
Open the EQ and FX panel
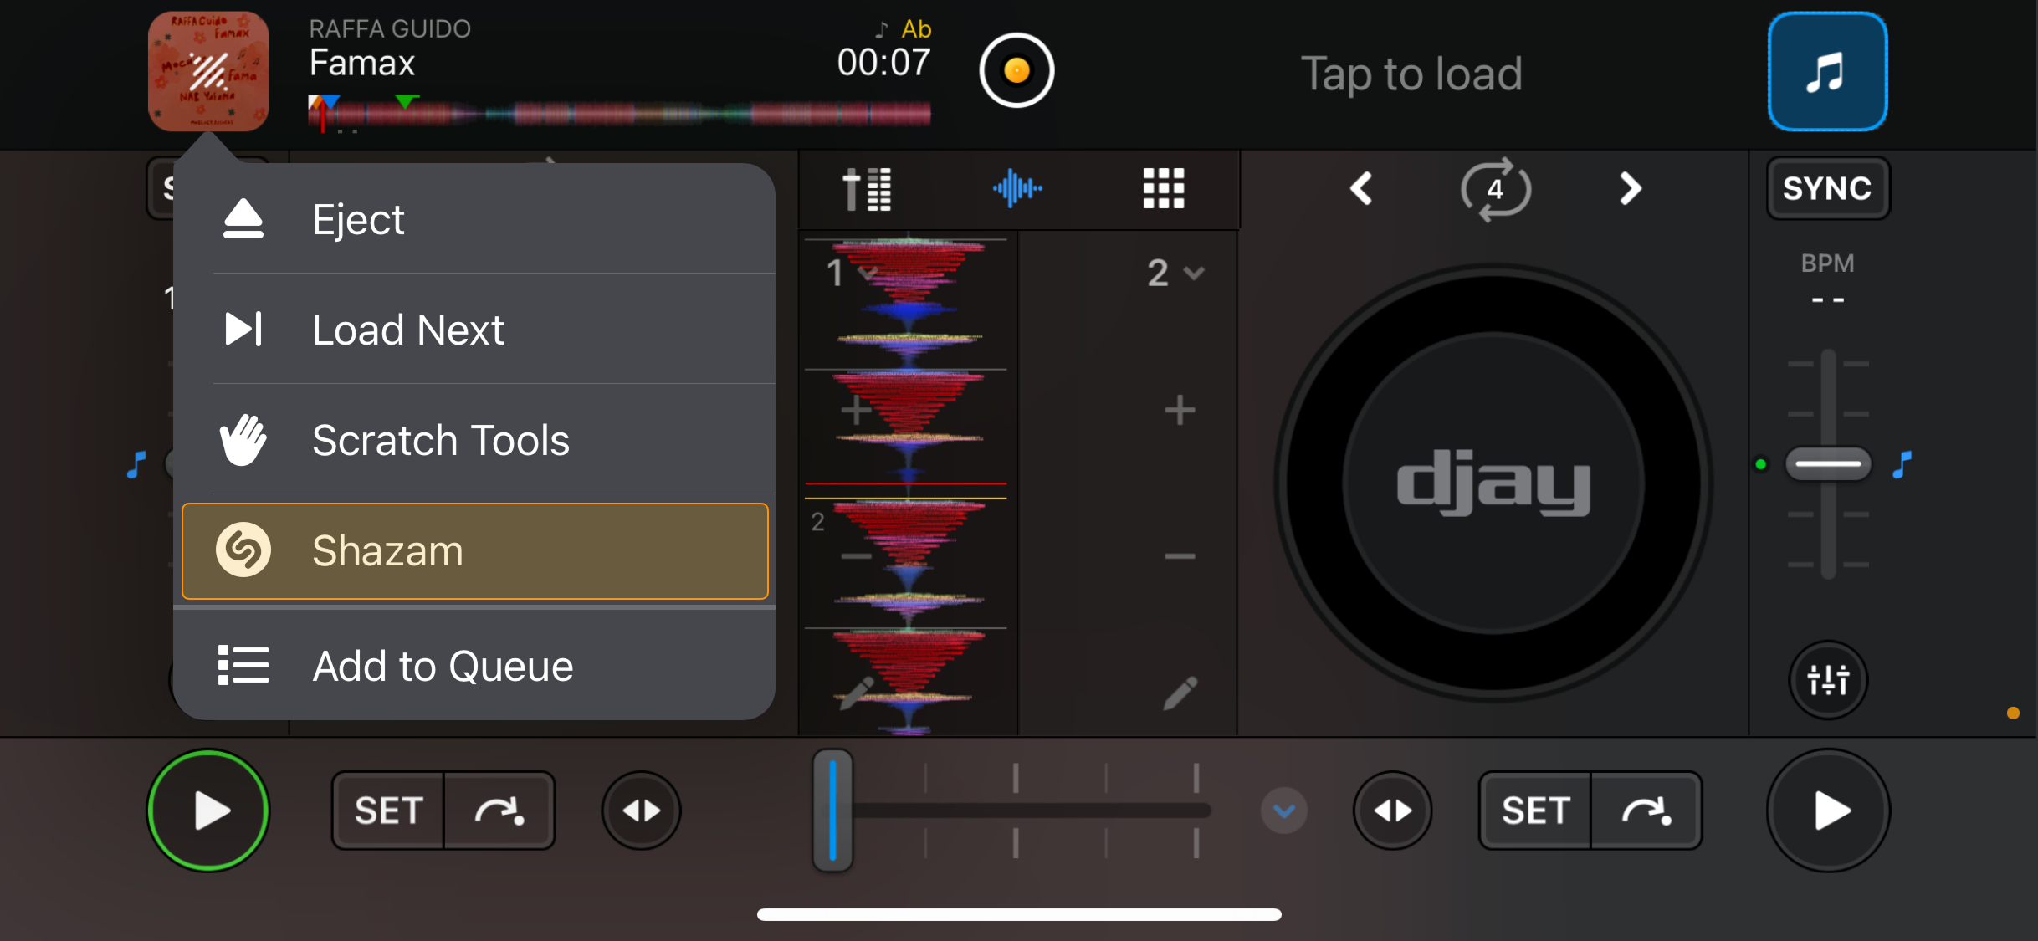[x=1827, y=680]
